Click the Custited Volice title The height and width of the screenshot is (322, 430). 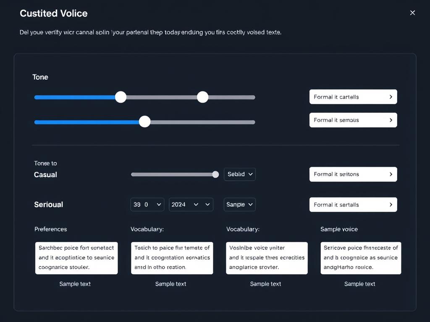pos(54,13)
